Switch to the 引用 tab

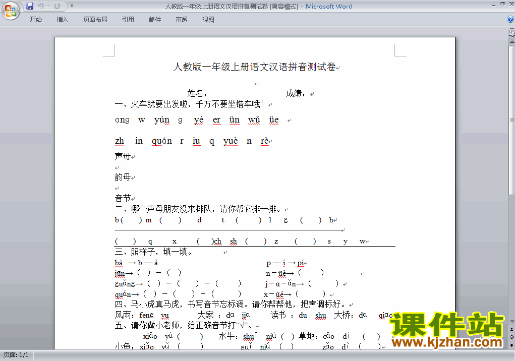128,20
